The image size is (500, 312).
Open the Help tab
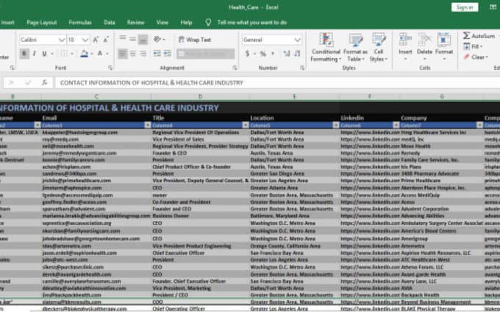(x=186, y=23)
